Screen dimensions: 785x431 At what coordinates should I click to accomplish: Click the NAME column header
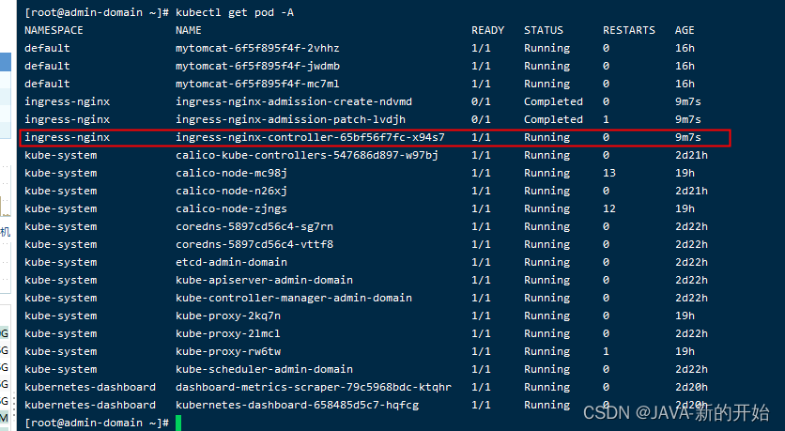188,30
